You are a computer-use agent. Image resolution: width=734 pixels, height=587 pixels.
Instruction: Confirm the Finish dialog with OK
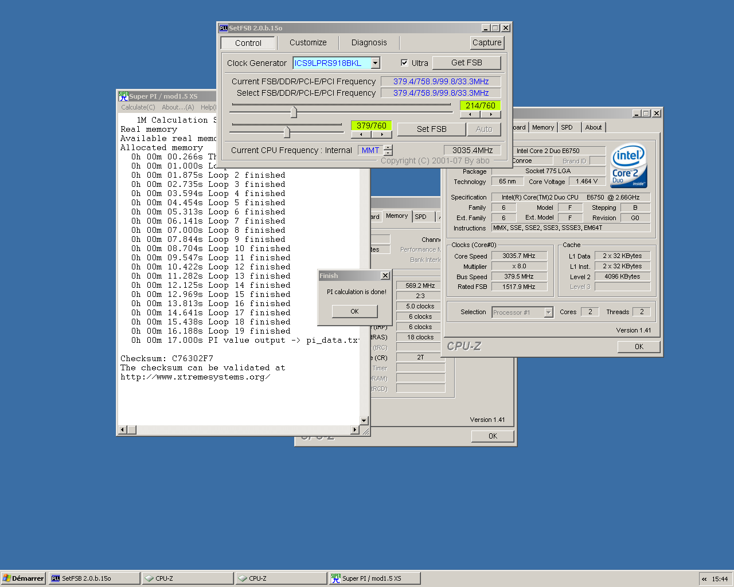(x=354, y=311)
